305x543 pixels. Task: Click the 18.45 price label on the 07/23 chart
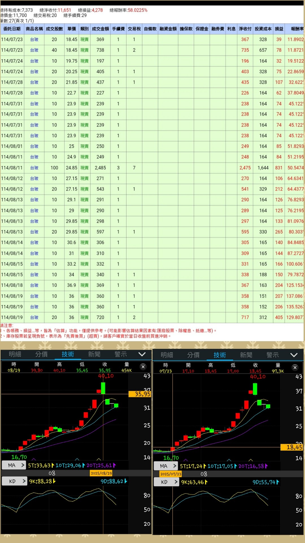292,447
